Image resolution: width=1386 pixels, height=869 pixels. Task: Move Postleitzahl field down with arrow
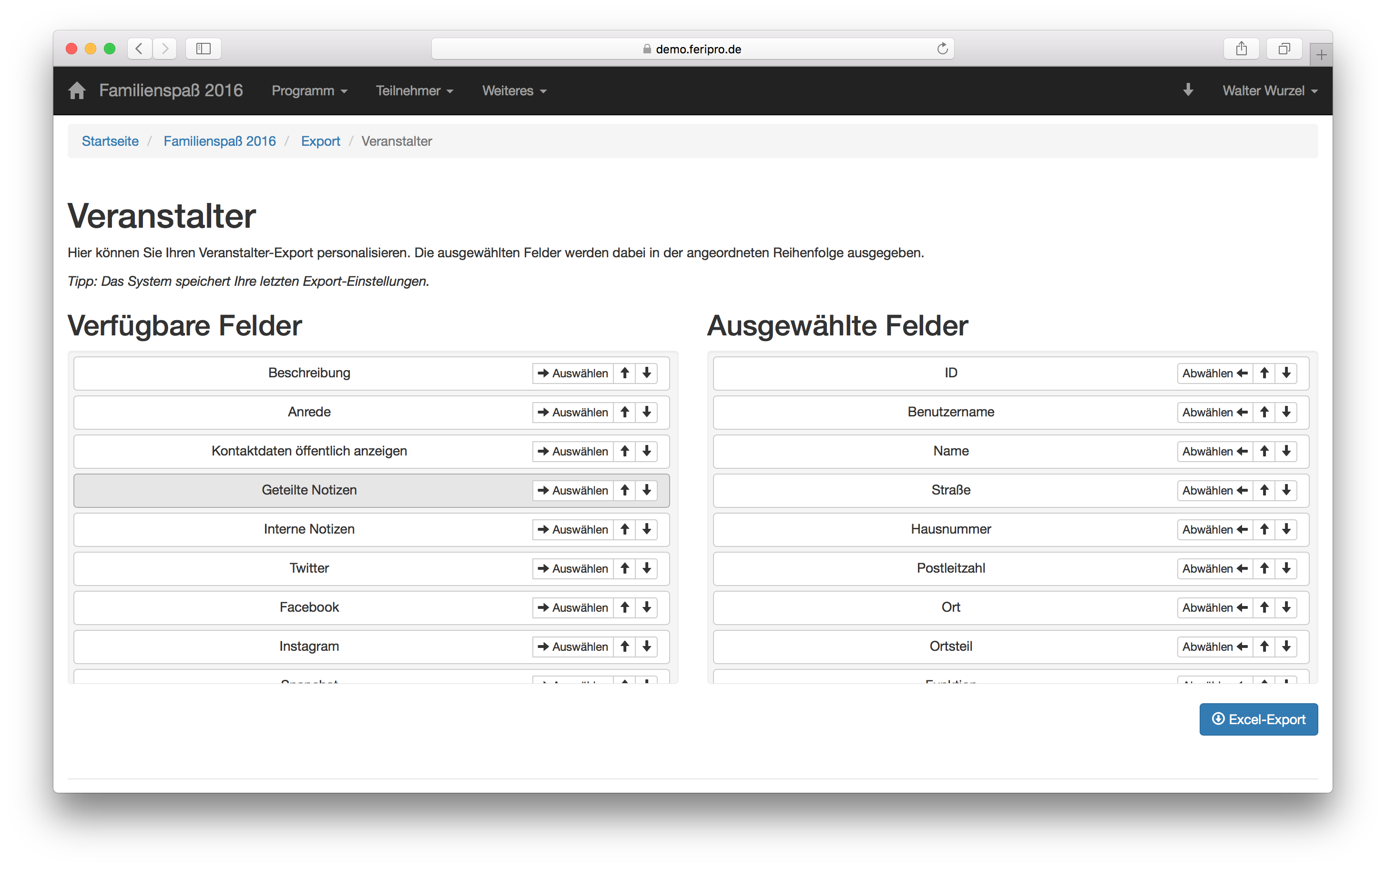1286,568
